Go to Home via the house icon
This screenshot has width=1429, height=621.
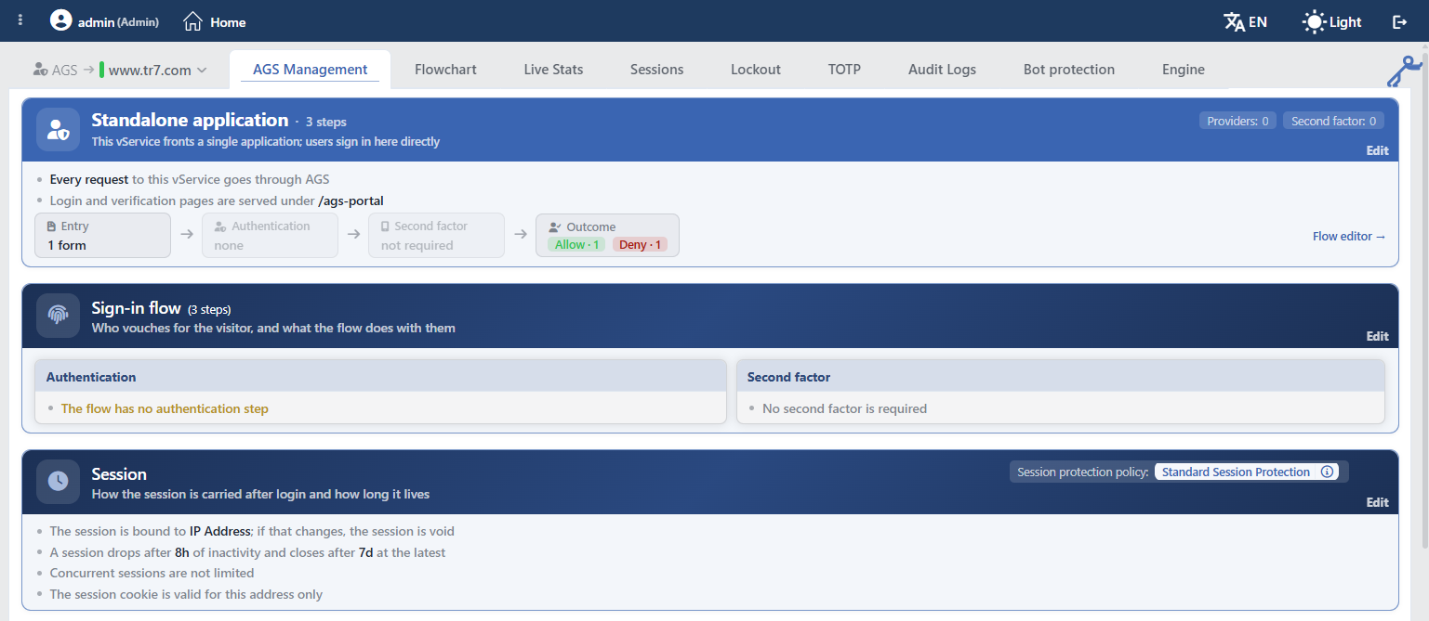pos(192,21)
